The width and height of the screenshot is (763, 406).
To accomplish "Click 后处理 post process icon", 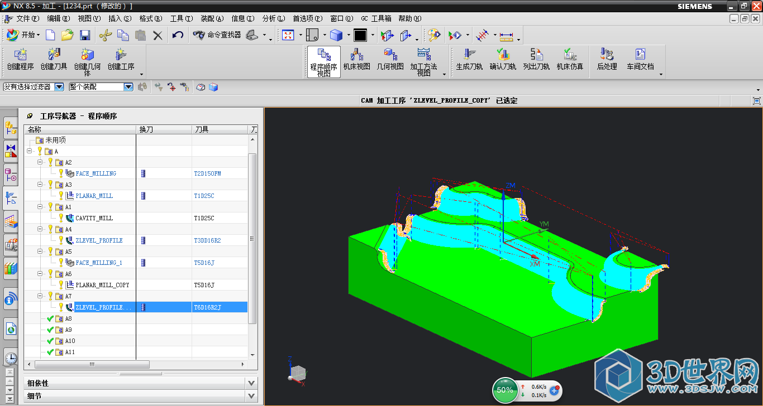I will point(607,60).
